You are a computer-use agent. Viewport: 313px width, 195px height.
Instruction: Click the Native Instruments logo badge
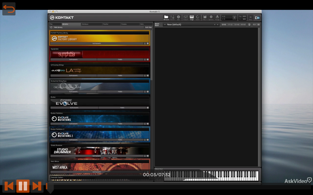coord(257,18)
